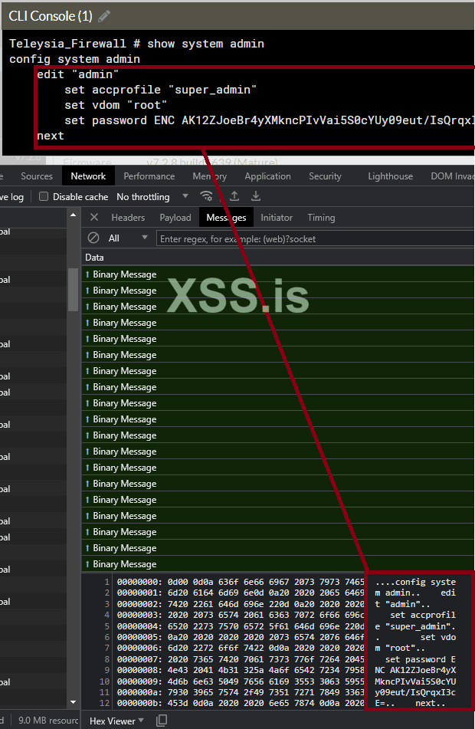The width and height of the screenshot is (475, 729).
Task: Click the request list scrollbar thumb
Action: [x=73, y=290]
